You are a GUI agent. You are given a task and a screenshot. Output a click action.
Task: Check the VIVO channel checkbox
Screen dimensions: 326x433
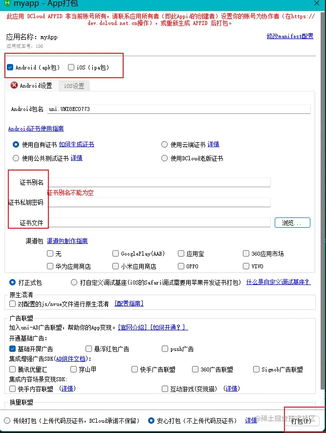point(246,266)
